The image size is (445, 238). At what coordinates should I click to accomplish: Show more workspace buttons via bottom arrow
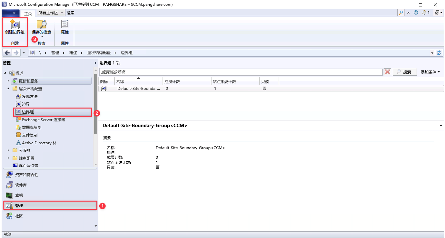[95, 226]
